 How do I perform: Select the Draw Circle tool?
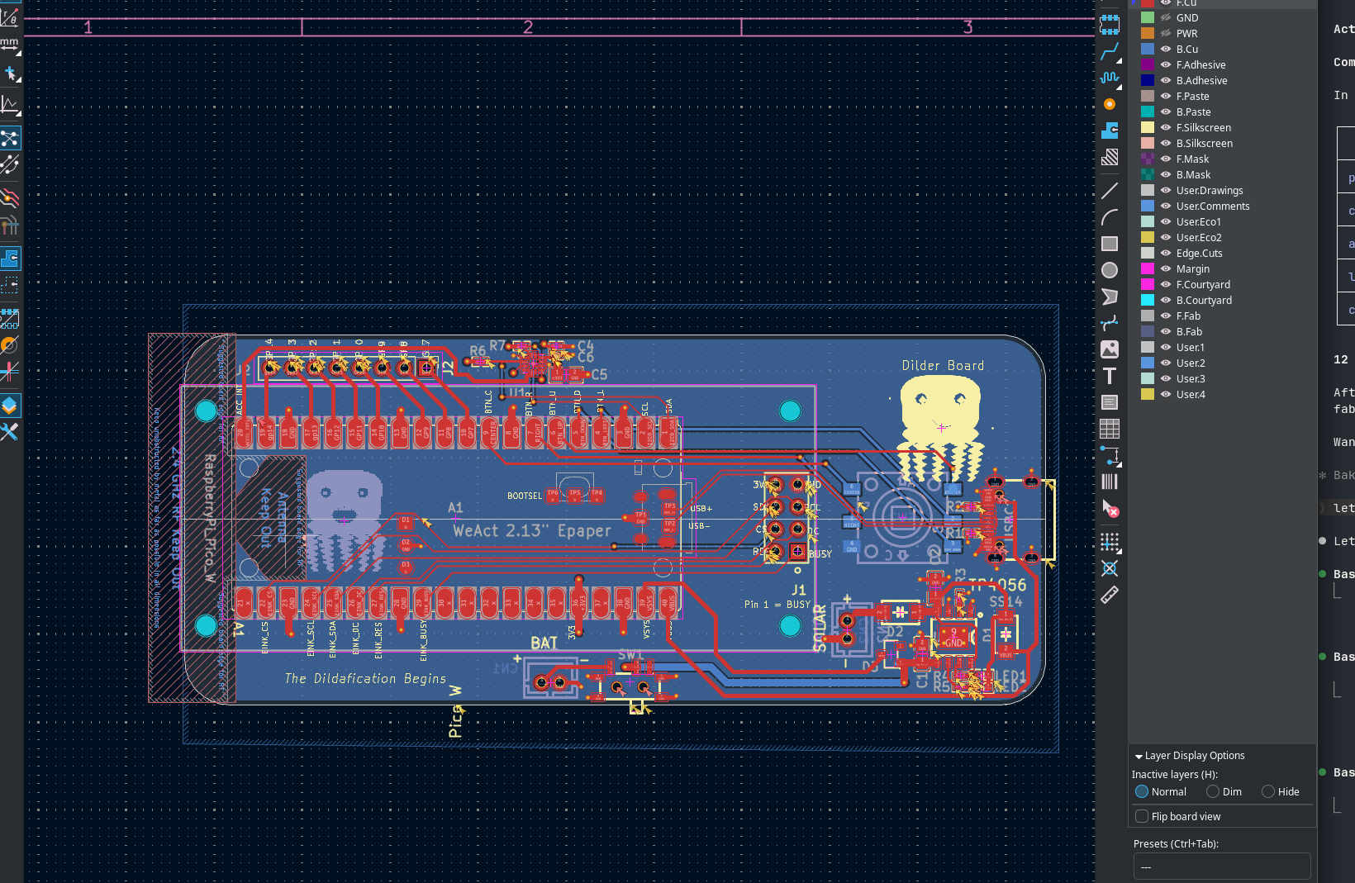1110,270
